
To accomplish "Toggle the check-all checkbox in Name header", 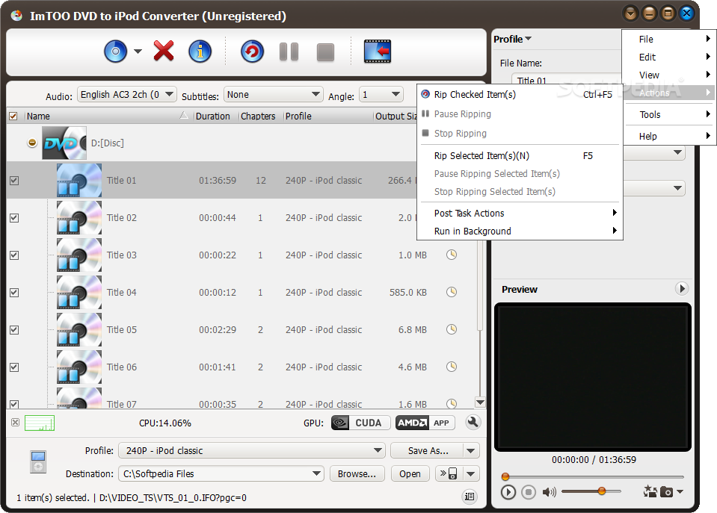I will point(13,116).
